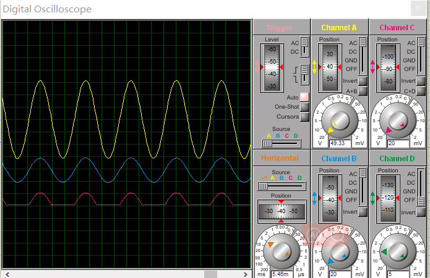Click Channel B Position thumbwheel

click(330, 198)
